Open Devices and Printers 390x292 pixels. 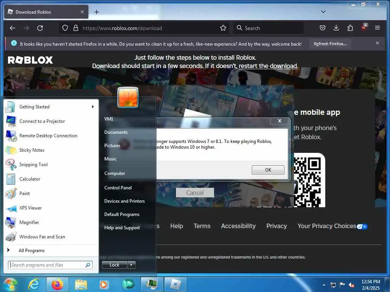125,201
